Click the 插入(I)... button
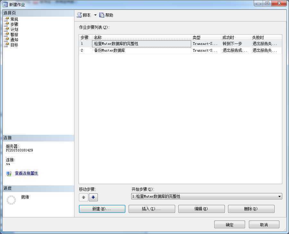The image size is (289, 234). (152, 209)
